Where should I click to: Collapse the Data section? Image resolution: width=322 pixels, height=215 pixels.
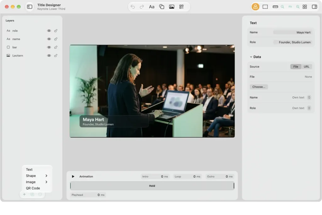pyautogui.click(x=251, y=57)
